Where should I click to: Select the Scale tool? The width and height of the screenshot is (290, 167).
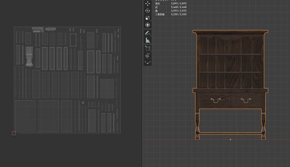(148, 18)
